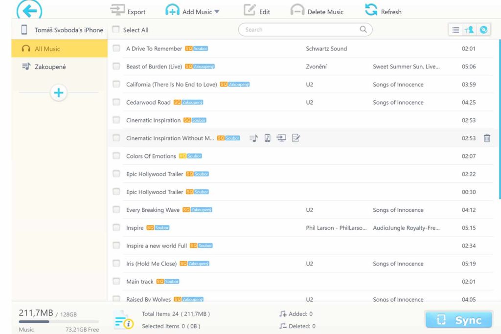This screenshot has height=334, width=501.
Task: Check Cedarwood Road checkbox
Action: (116, 102)
